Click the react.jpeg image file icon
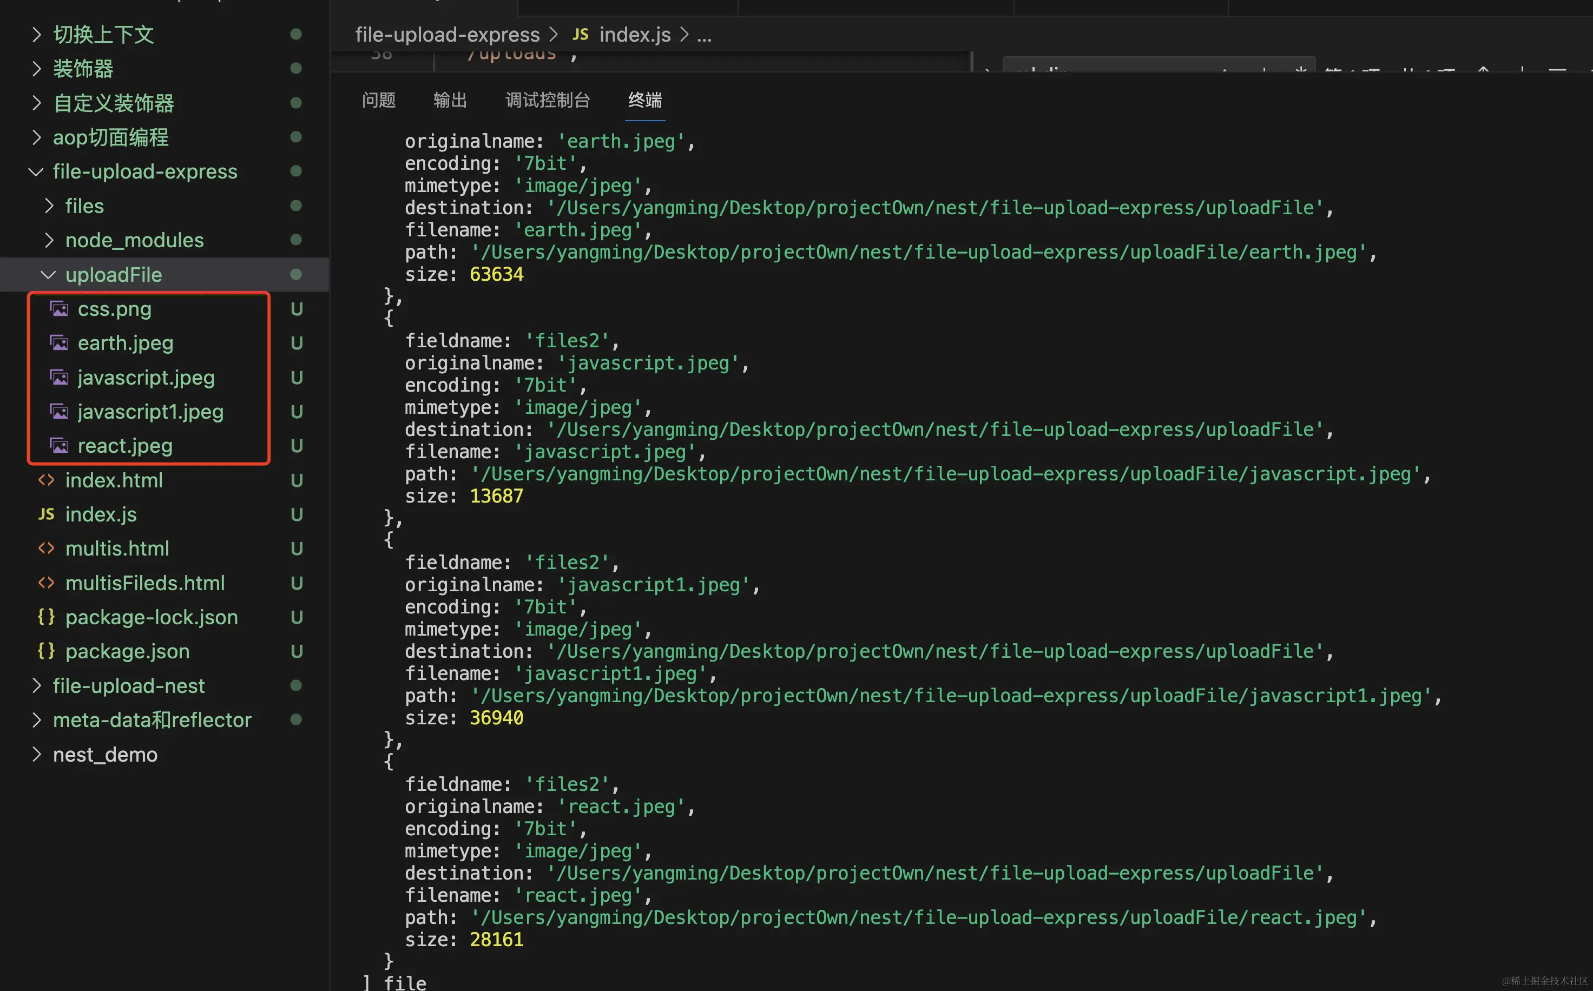The width and height of the screenshot is (1593, 991). 59,446
